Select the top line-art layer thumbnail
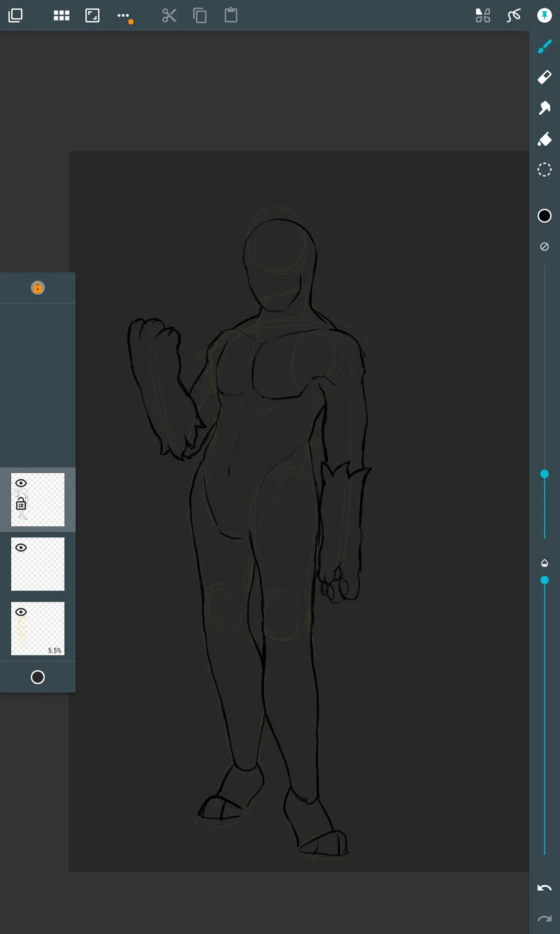 38,499
